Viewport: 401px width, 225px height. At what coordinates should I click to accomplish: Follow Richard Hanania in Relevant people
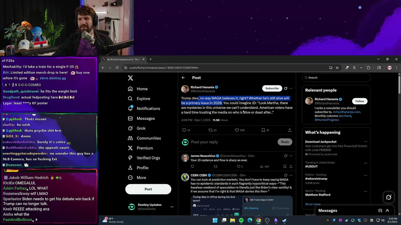click(360, 101)
